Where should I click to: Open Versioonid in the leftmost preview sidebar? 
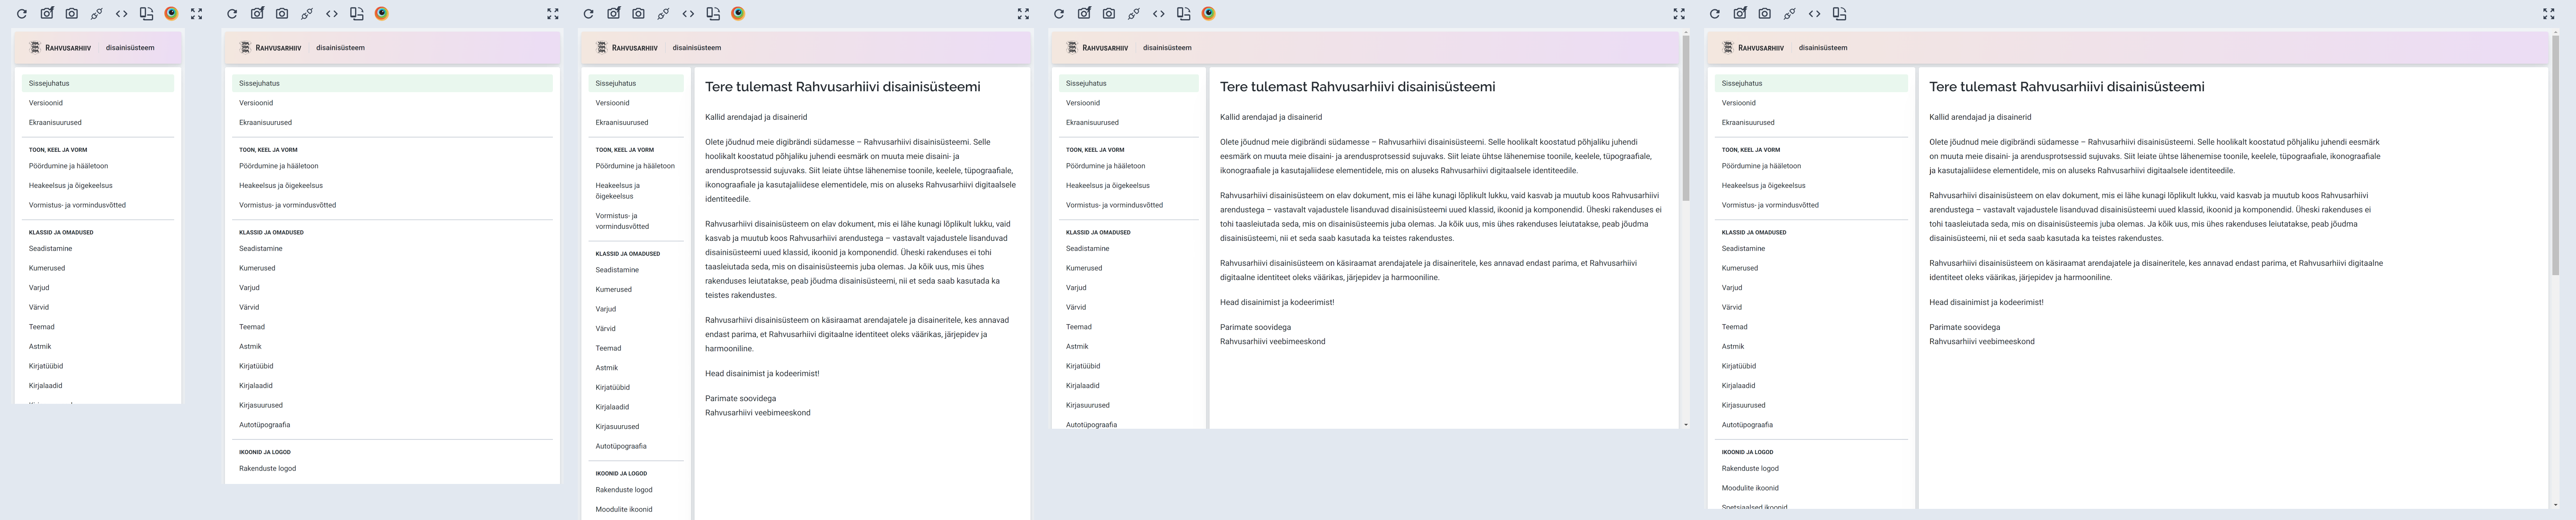[46, 103]
